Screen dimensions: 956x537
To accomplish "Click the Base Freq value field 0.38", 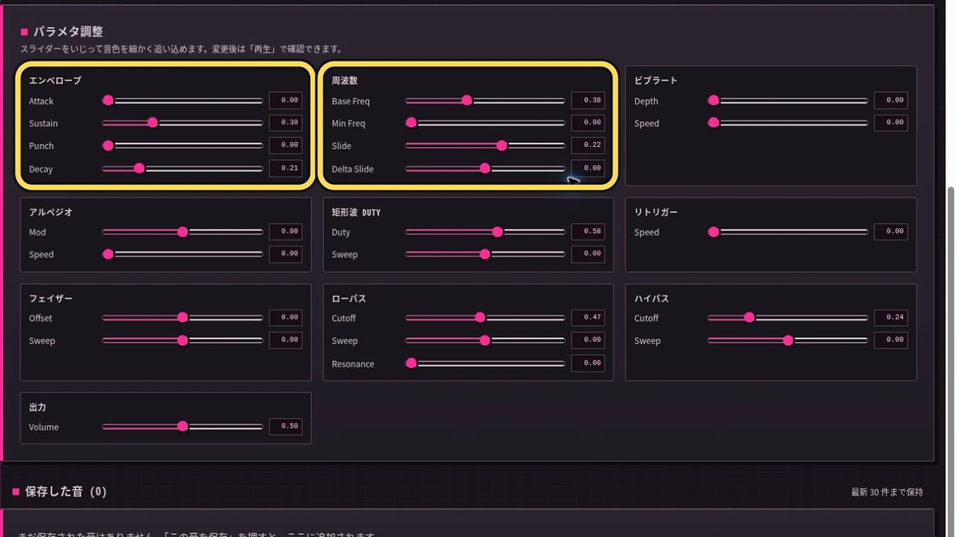I will pyautogui.click(x=588, y=100).
